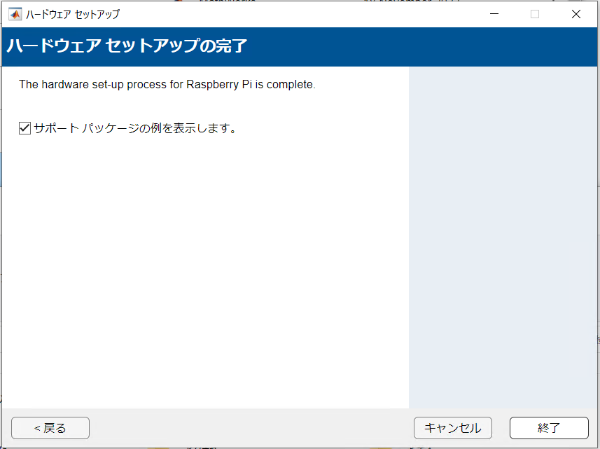The image size is (600, 449).
Task: Click the ハードウェア セットアップ title bar text
Action: pyautogui.click(x=73, y=14)
